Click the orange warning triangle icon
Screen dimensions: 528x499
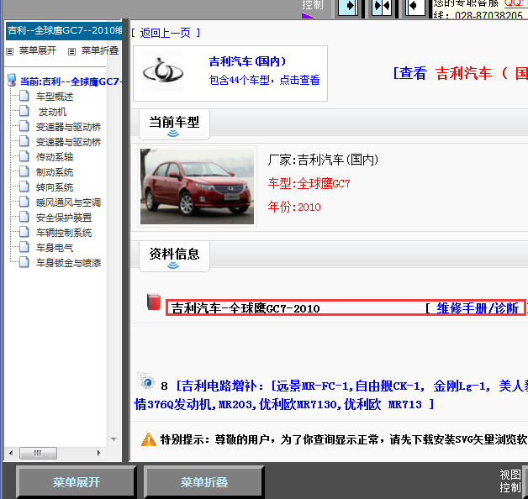[149, 439]
